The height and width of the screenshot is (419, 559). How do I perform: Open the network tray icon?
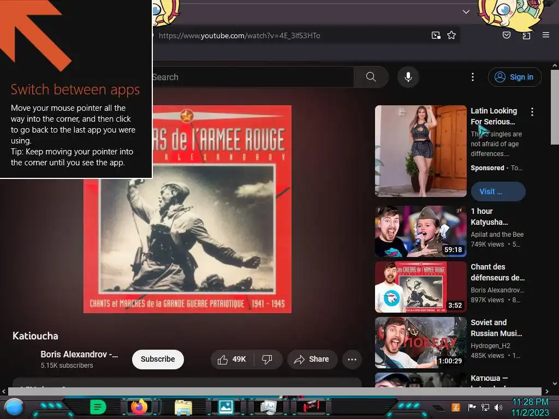click(485, 407)
